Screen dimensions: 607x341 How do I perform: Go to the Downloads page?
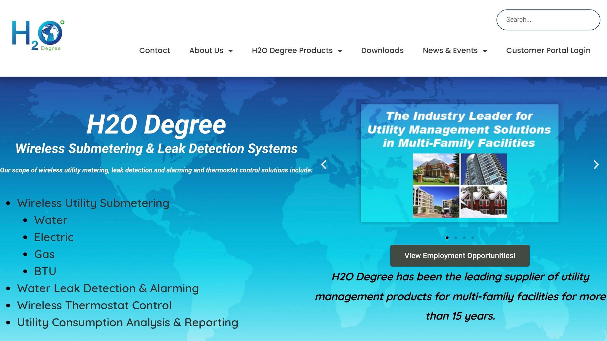pos(382,50)
